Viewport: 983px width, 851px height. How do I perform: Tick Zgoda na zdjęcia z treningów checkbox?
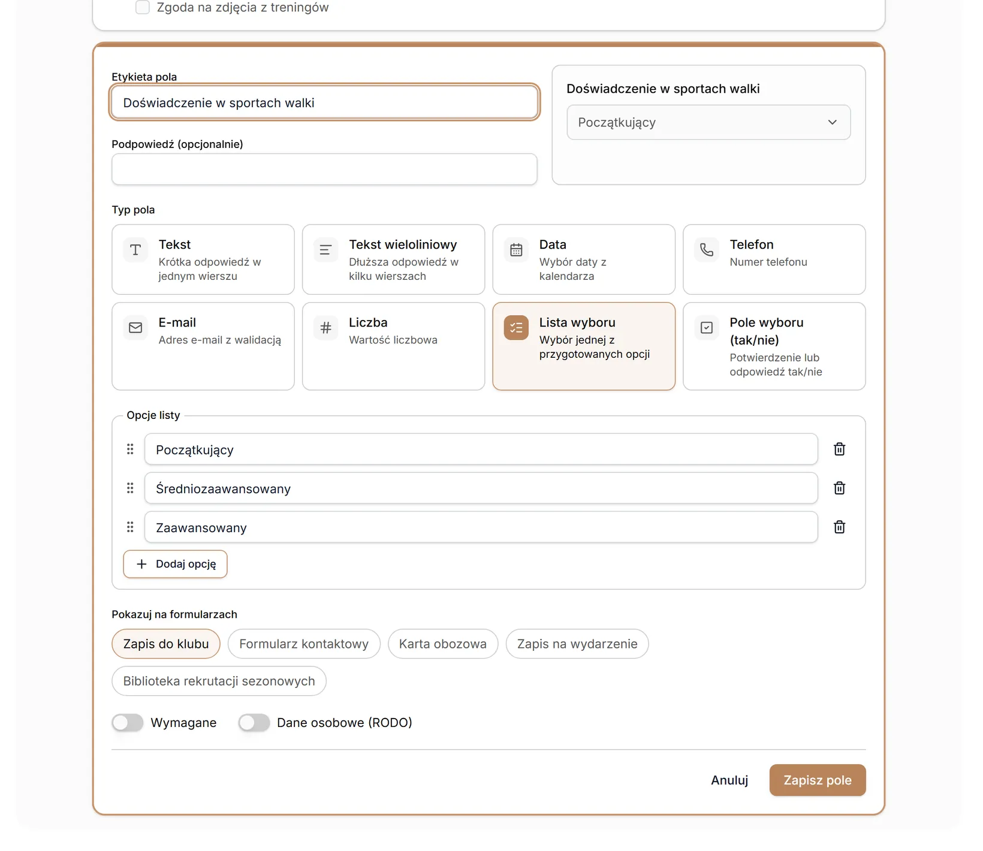tap(143, 7)
